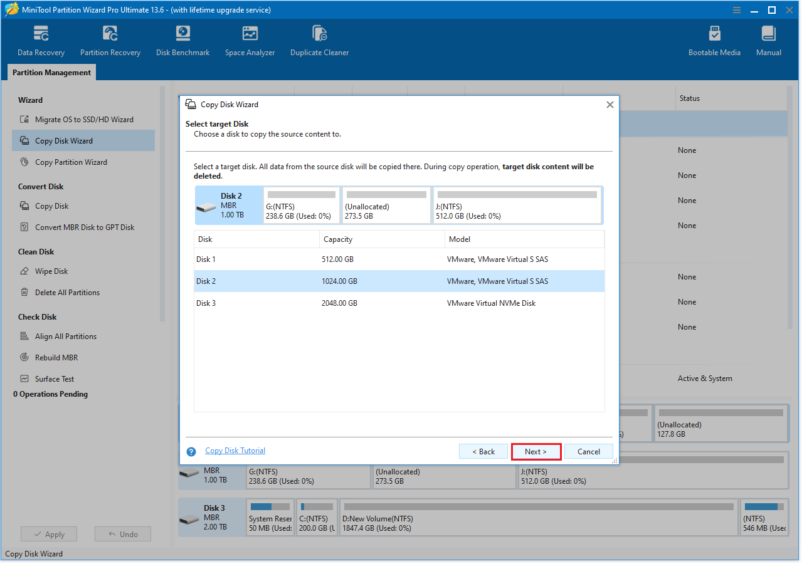Click the Copy Disk Wizard sidebar icon
Image resolution: width=802 pixels, height=564 pixels.
[24, 141]
